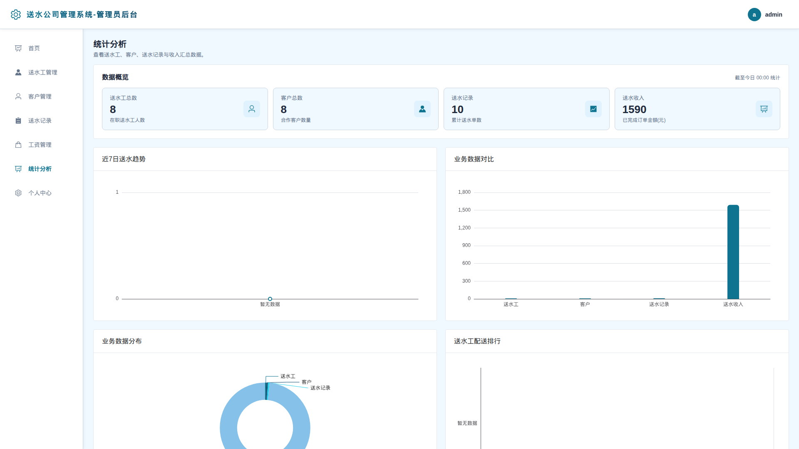Viewport: 799px width, 449px height.
Task: Click the 客户管理 sidebar icon
Action: (18, 96)
